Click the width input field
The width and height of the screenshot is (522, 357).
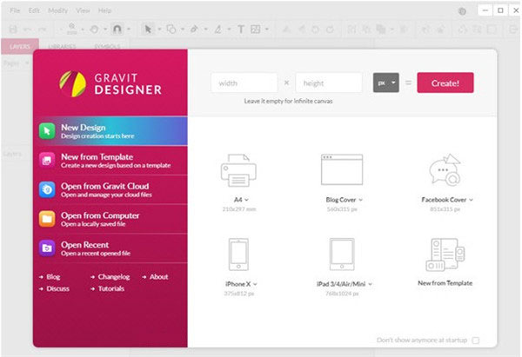(244, 83)
